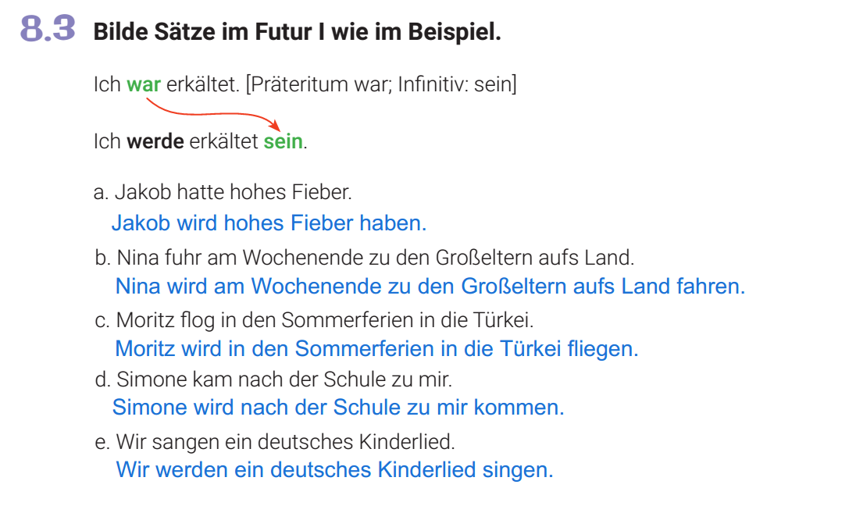Viewport: 856px width, 513px height.
Task: Click the green word 'war' in the example
Action: (x=144, y=84)
